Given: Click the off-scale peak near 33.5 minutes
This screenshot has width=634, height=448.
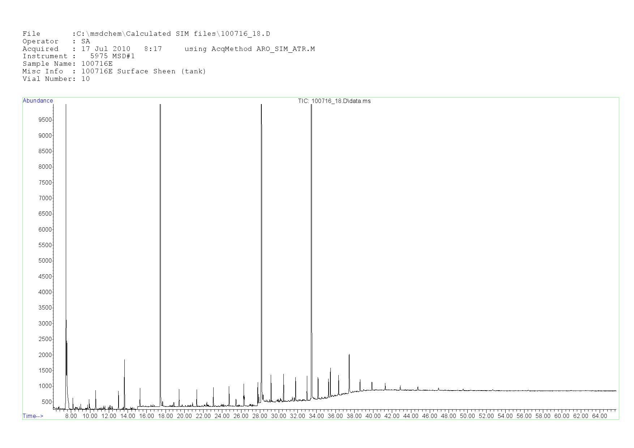Looking at the screenshot, I should point(311,217).
